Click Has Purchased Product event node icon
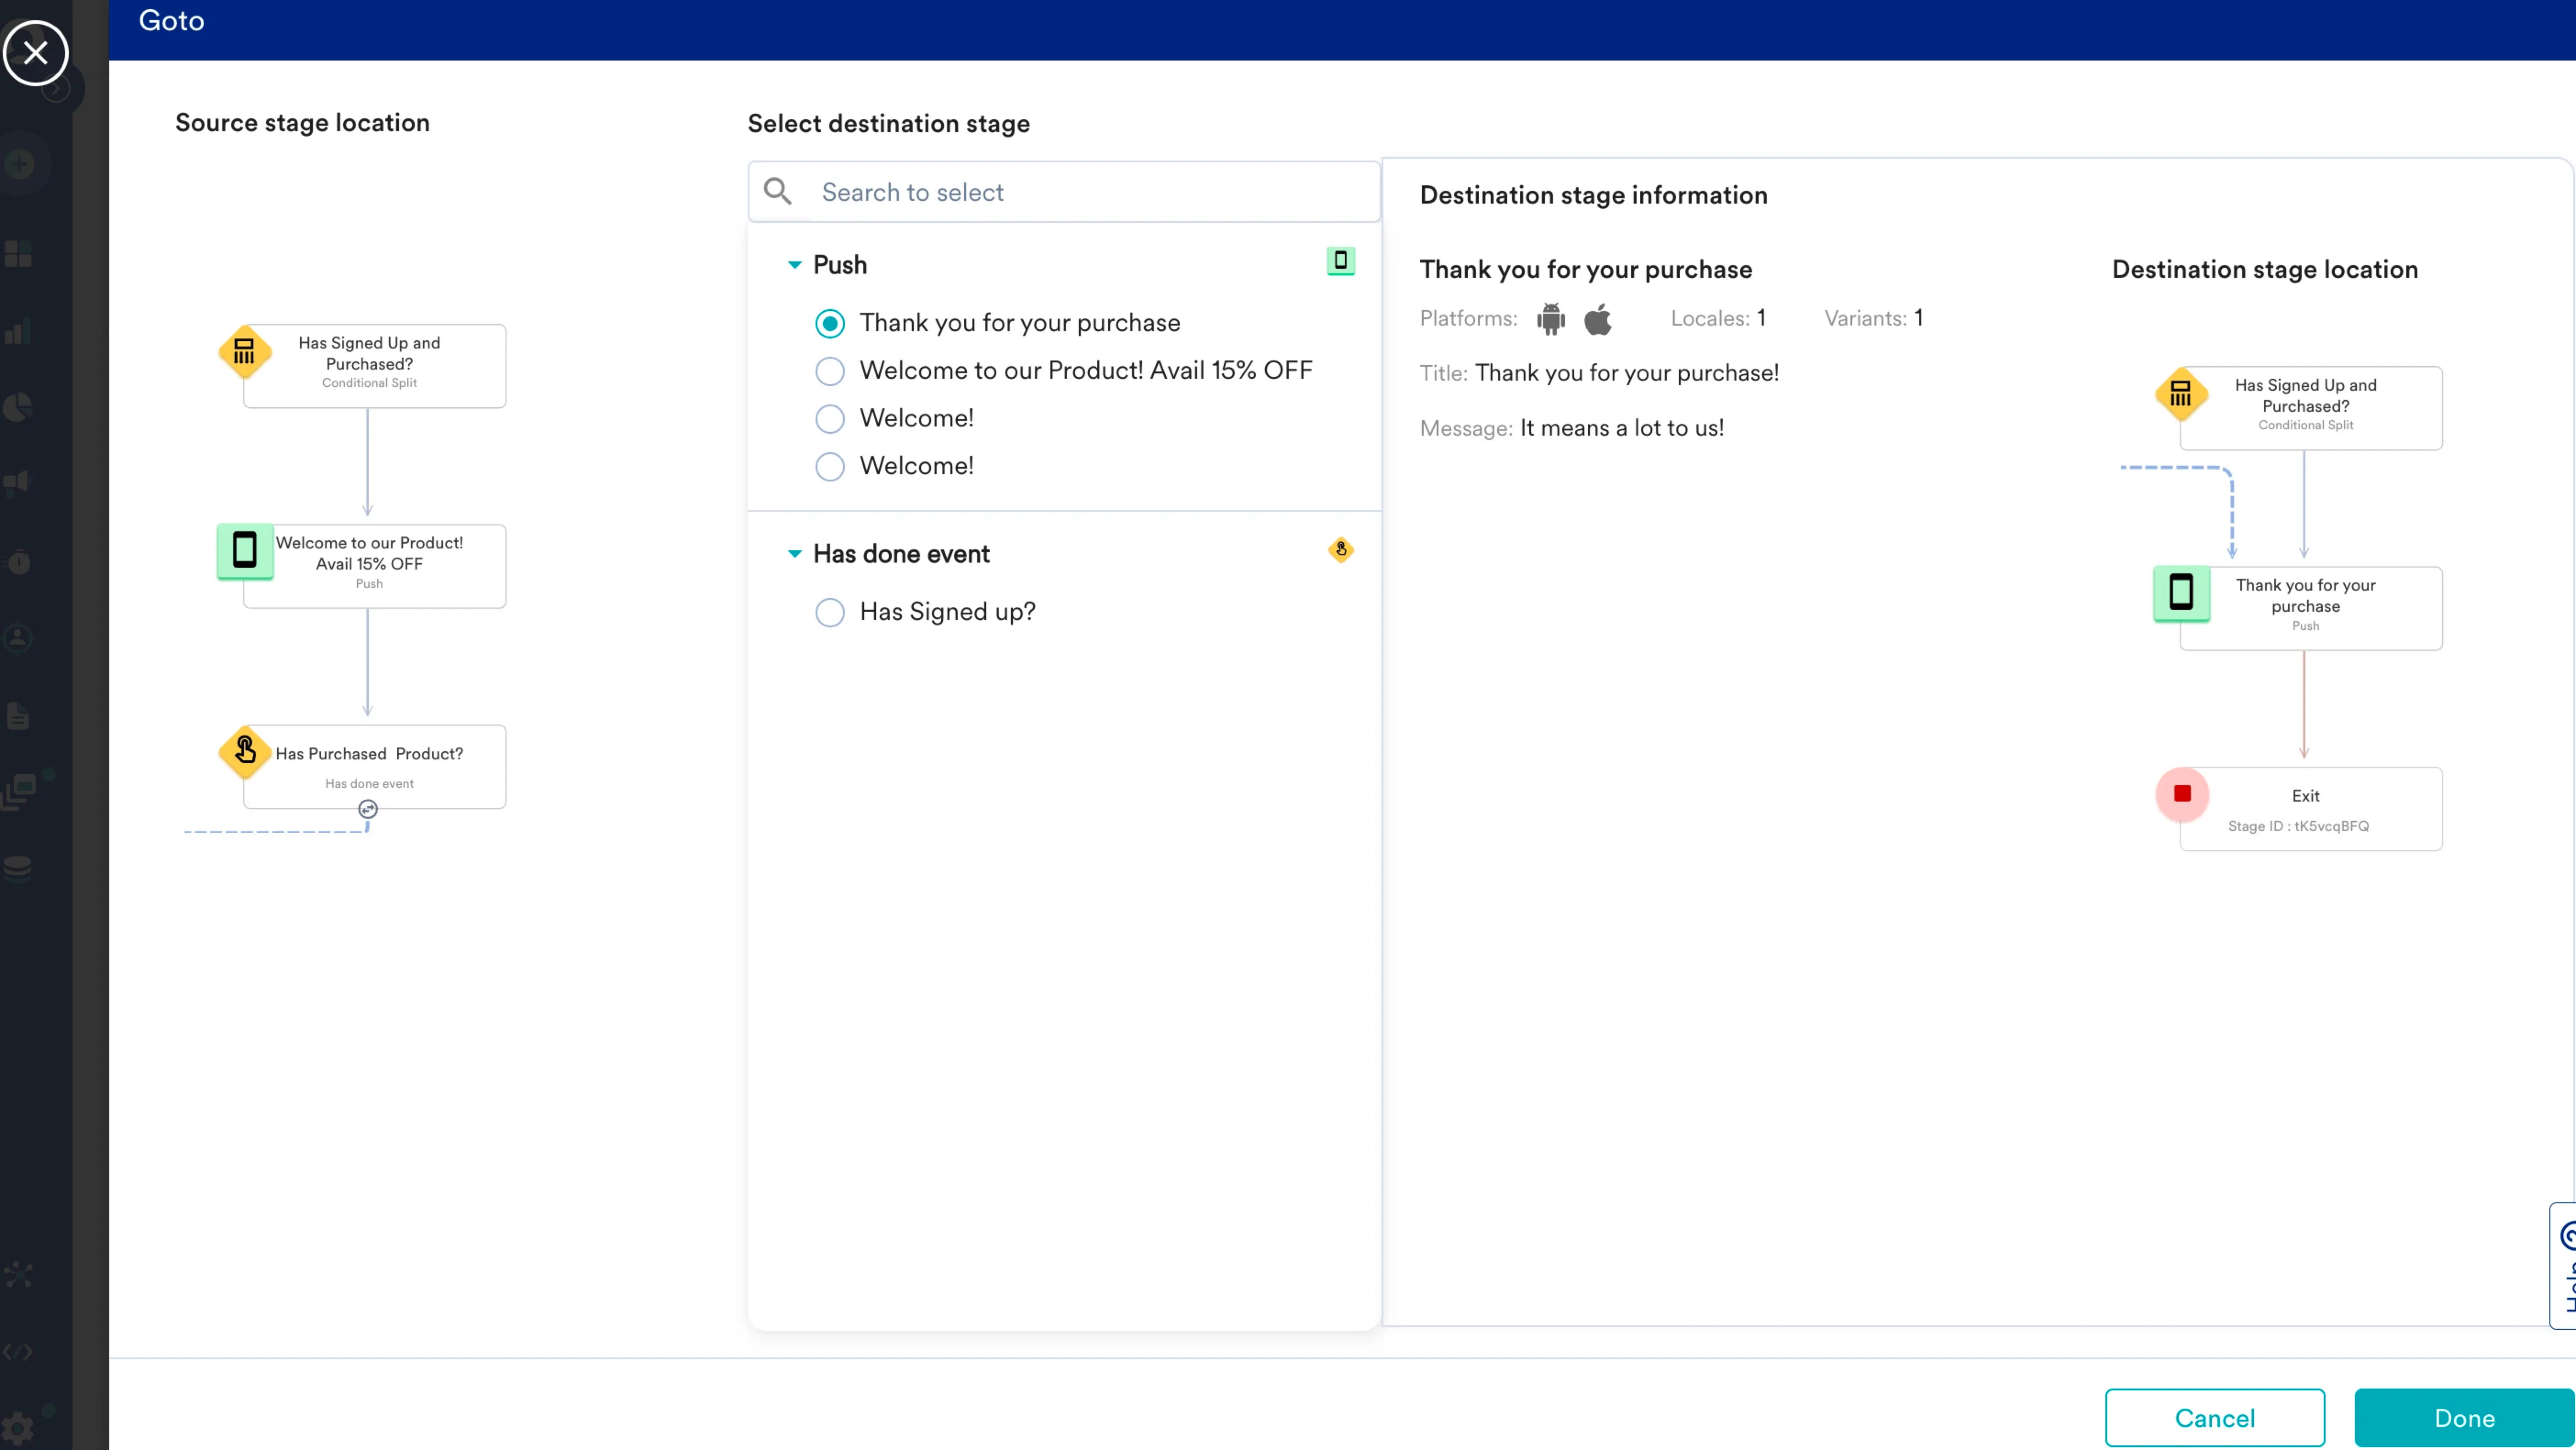Image resolution: width=2576 pixels, height=1450 pixels. [x=244, y=751]
